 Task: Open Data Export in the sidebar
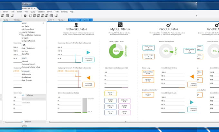click(25, 38)
